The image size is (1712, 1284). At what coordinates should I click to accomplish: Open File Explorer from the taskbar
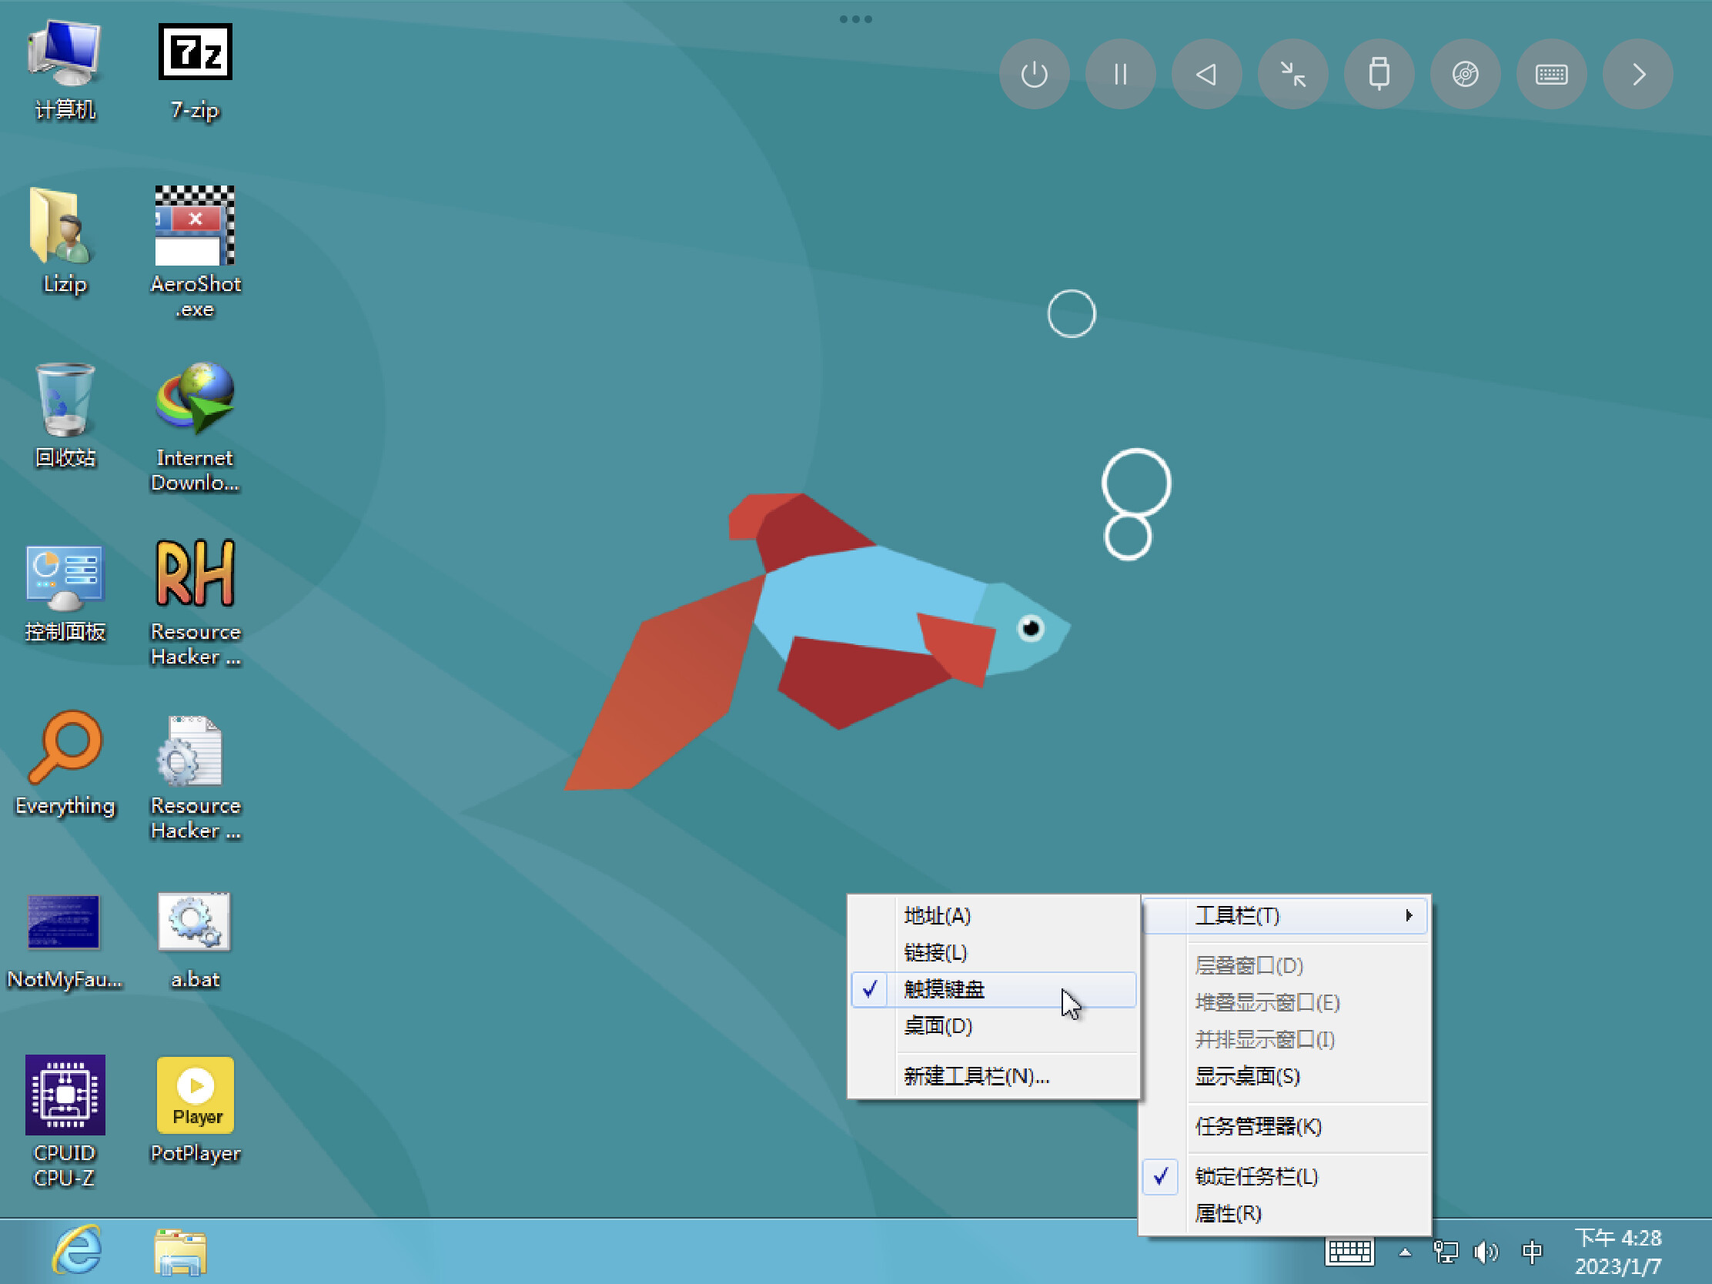click(x=179, y=1251)
